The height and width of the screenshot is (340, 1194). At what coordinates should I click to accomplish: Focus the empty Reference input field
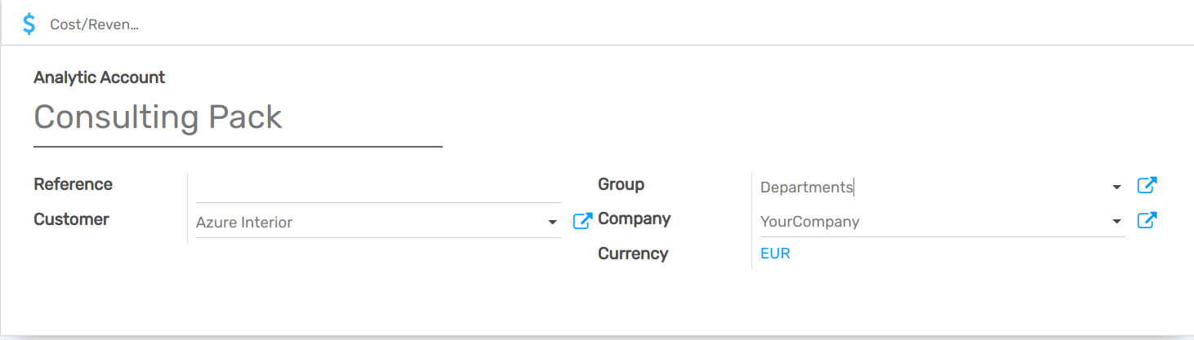click(x=378, y=187)
